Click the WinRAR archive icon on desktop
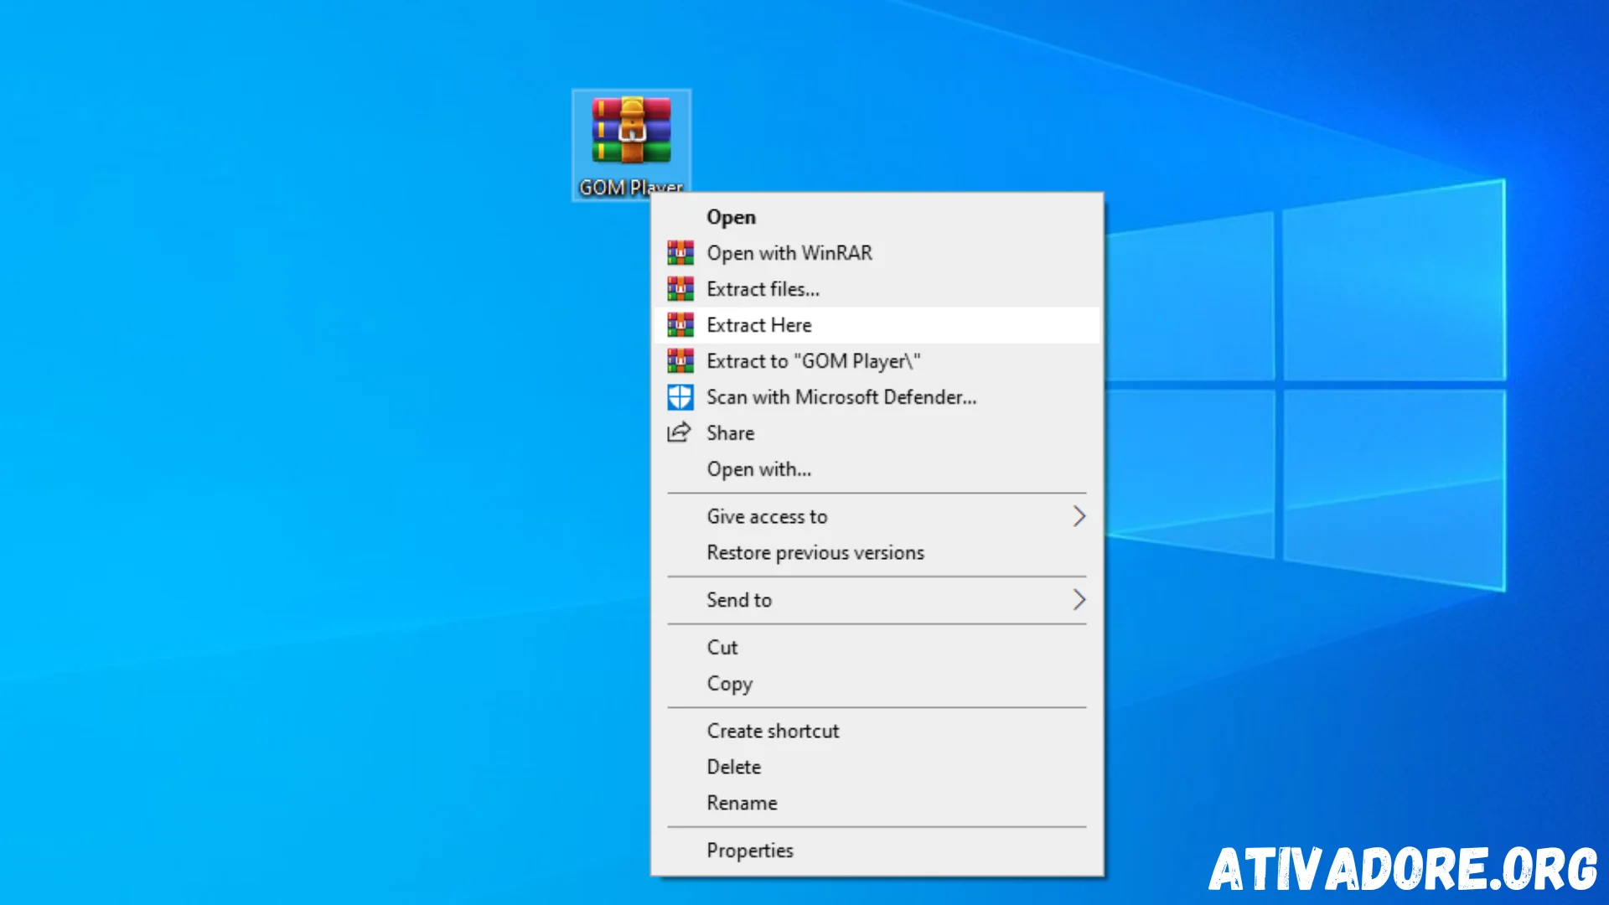Screen dimensions: 1609x905 click(x=631, y=132)
